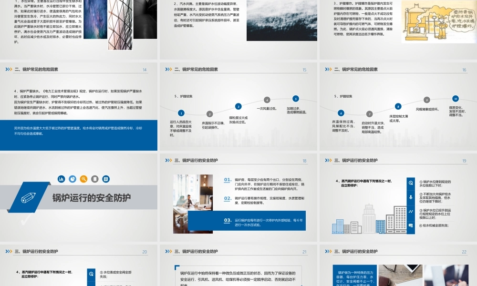Select numbered circle 1 on slide 15 timeline
477x286 pixels.
coord(181,113)
